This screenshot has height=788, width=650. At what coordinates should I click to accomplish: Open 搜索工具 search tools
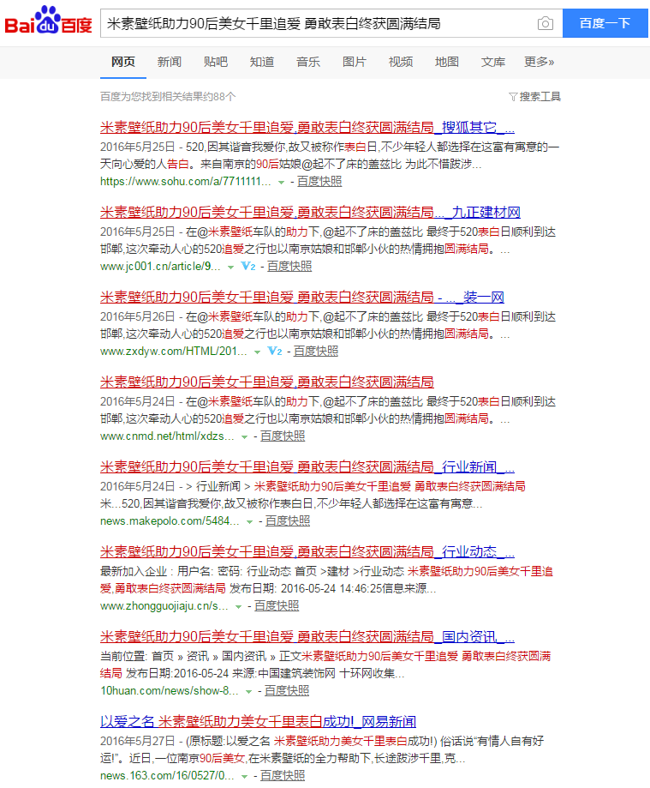pos(535,97)
